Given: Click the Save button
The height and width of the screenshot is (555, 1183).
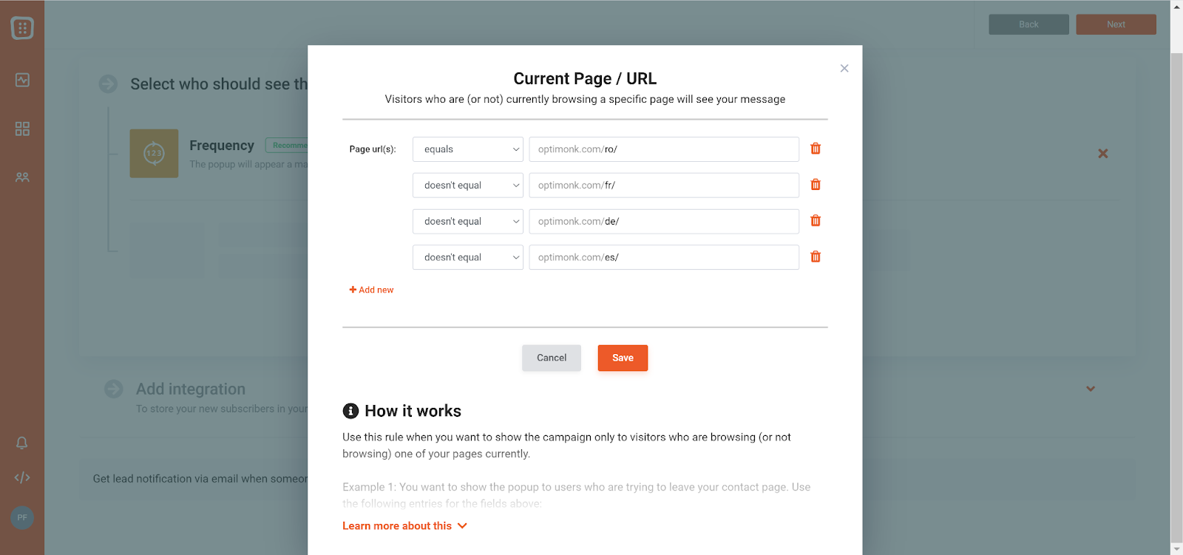Looking at the screenshot, I should click(623, 358).
